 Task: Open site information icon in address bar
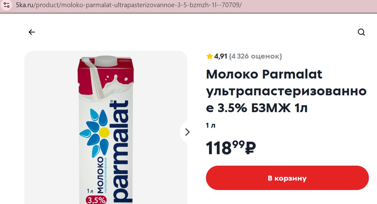point(7,5)
